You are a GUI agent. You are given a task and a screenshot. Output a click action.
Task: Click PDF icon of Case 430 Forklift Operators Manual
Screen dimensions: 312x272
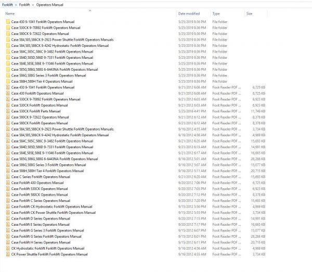(x=8, y=93)
